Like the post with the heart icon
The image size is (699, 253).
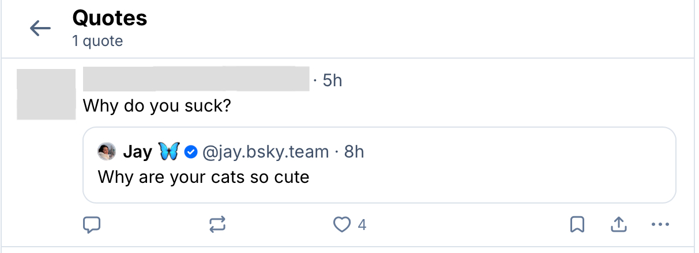pos(343,224)
